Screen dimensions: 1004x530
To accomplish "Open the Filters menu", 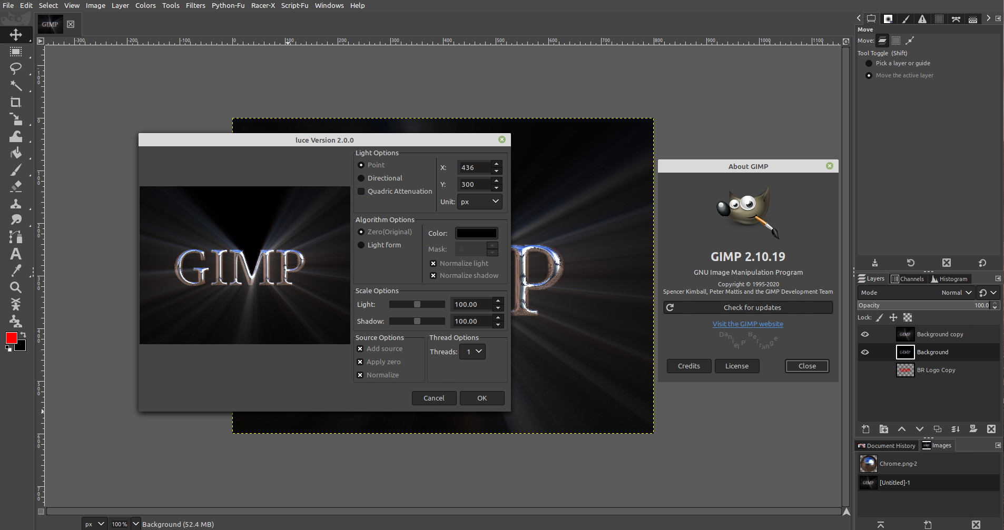I will pyautogui.click(x=195, y=5).
